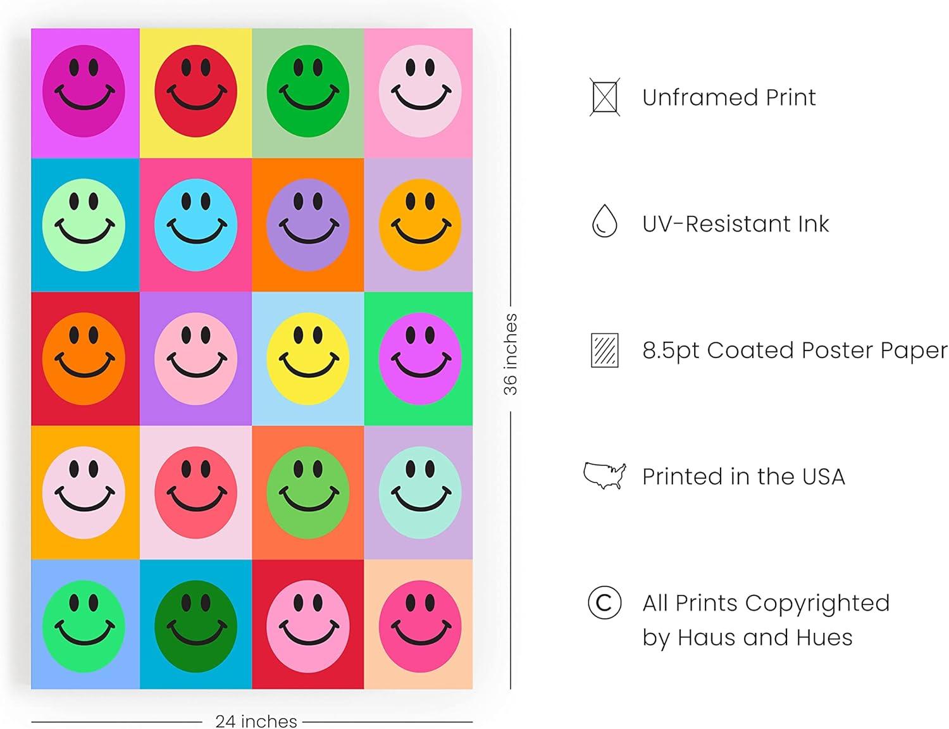Click the cyan smiley on pink square
The width and height of the screenshot is (949, 729).
point(195,225)
